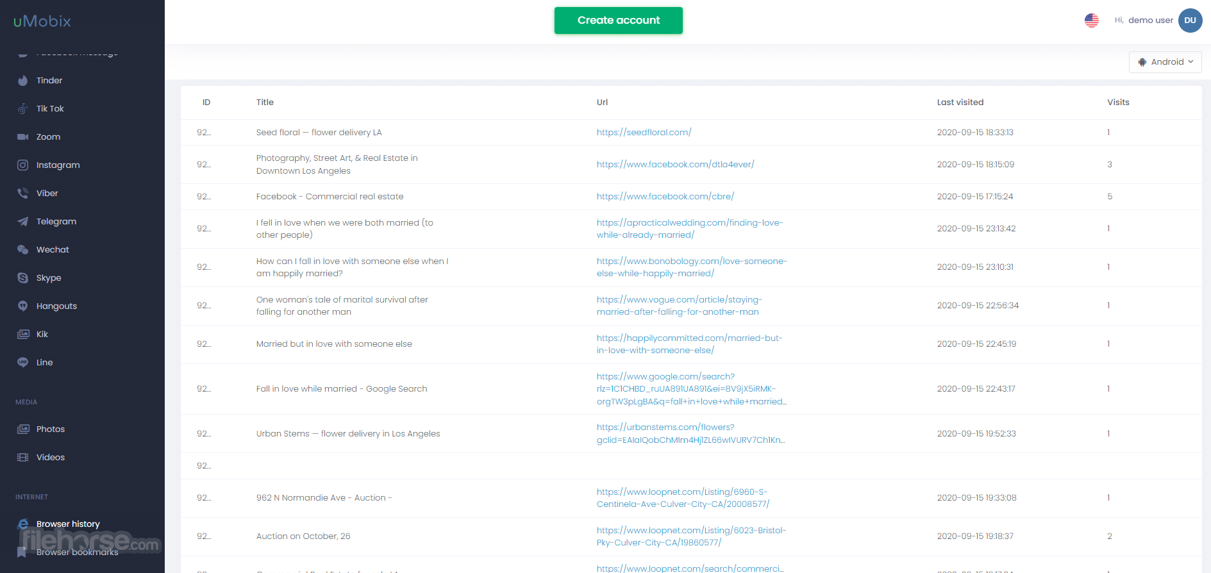The width and height of the screenshot is (1211, 573).
Task: Open the google.com search link
Action: pyautogui.click(x=692, y=389)
